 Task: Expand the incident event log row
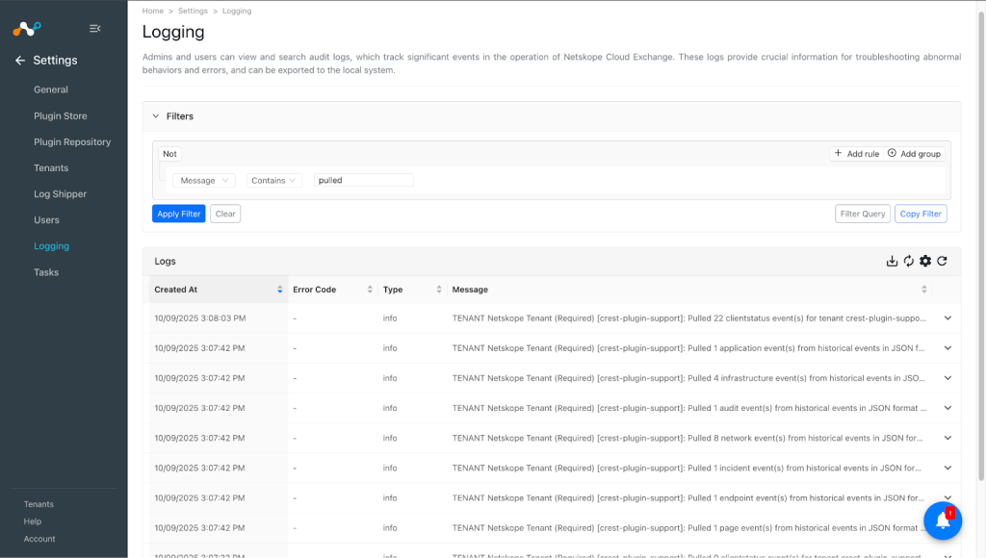click(x=947, y=469)
